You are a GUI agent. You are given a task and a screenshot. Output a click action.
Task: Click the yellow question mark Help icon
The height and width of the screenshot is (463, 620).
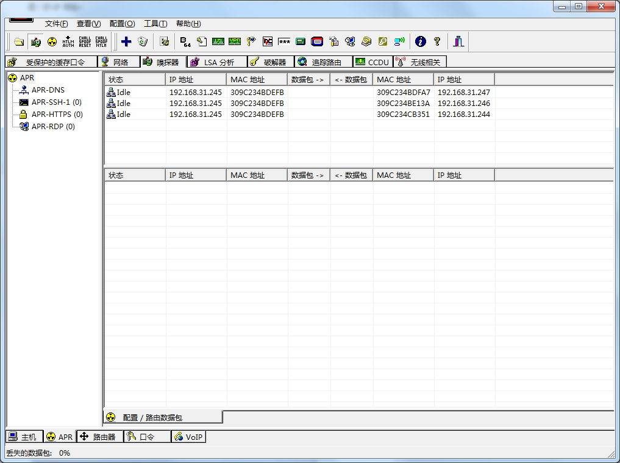point(436,41)
